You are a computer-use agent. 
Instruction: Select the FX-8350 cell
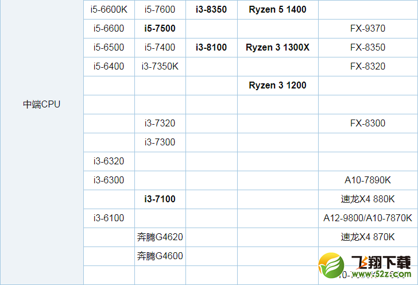pos(367,48)
